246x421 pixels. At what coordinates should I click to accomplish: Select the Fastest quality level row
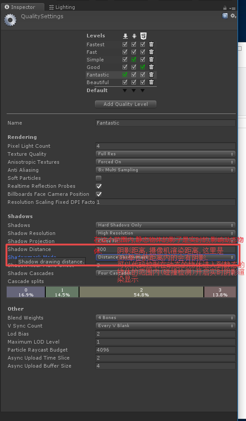tap(121, 45)
